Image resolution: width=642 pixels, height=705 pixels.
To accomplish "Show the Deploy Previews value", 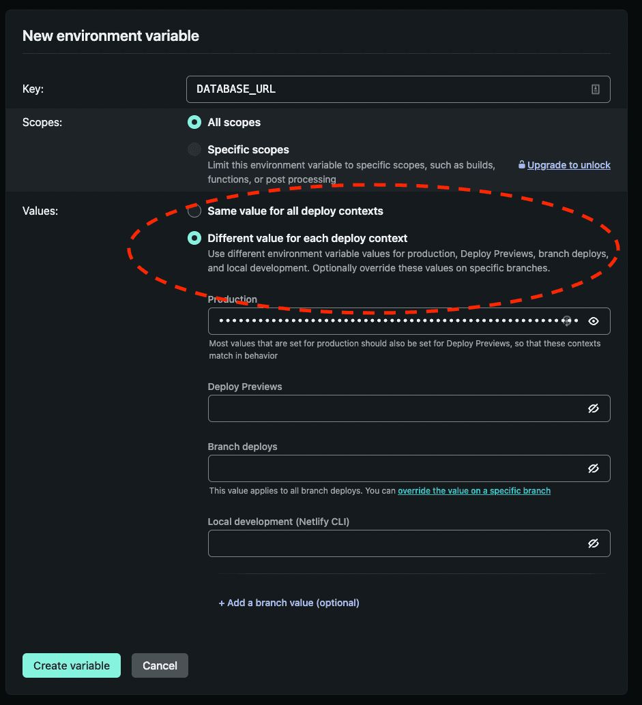I will click(x=594, y=408).
